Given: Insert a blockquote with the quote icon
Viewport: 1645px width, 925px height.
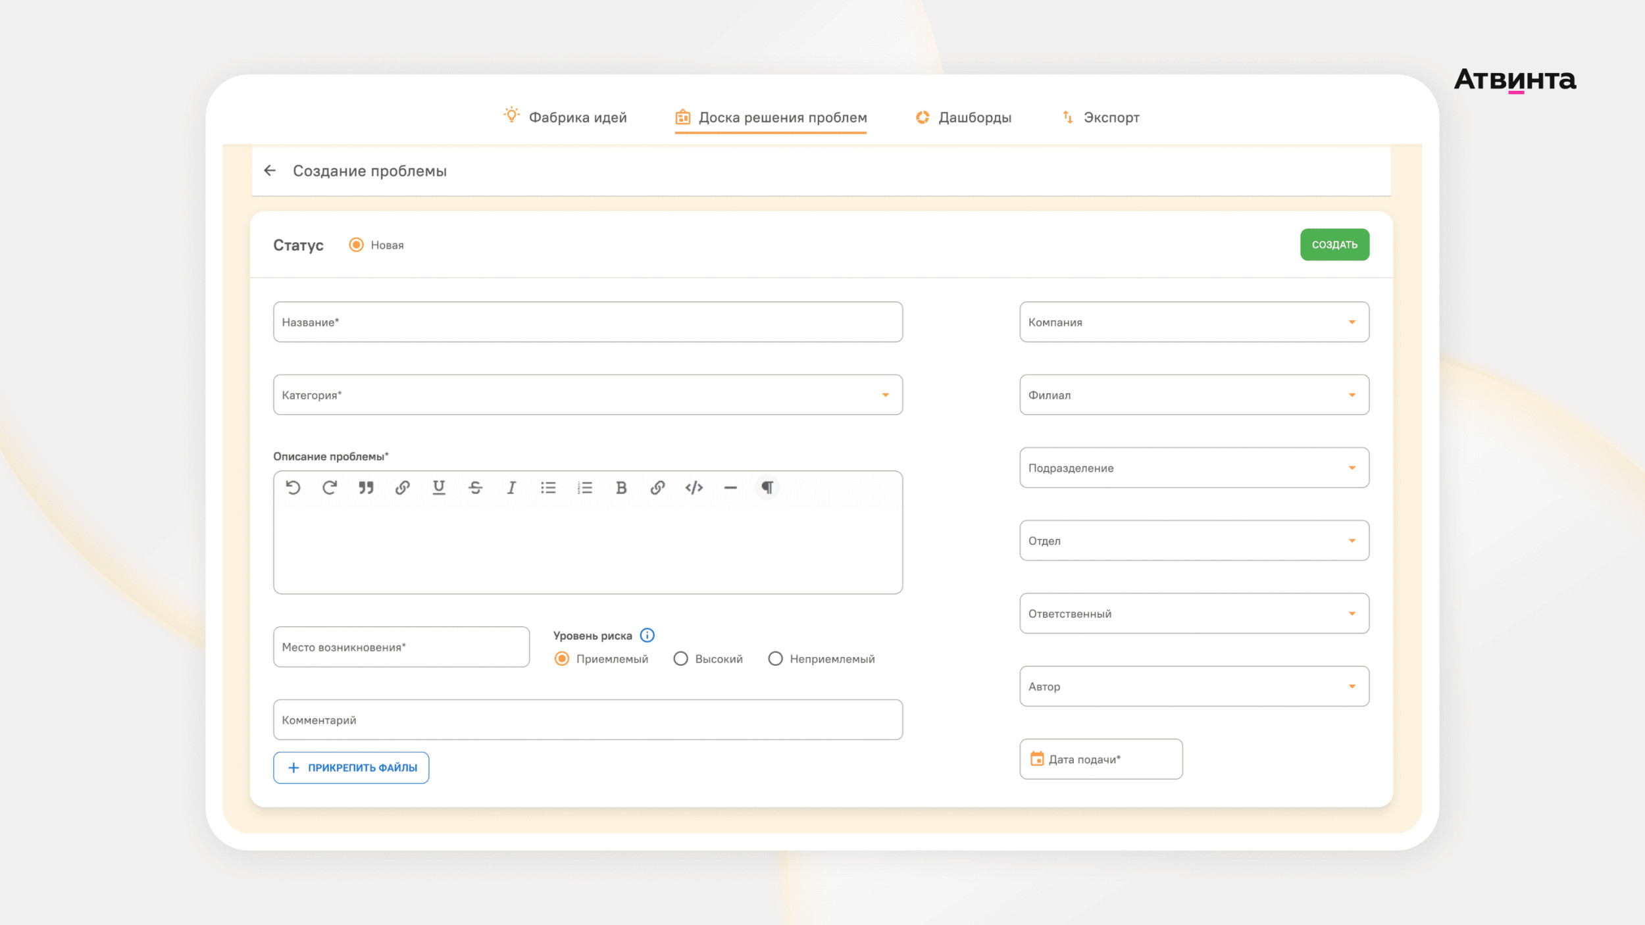Looking at the screenshot, I should (x=366, y=488).
